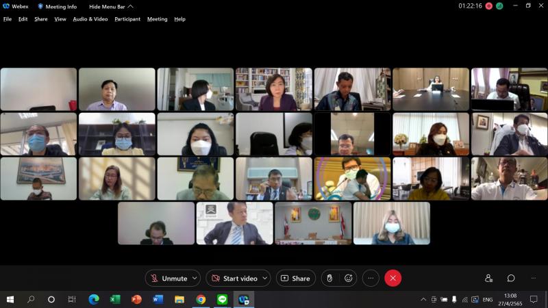548x308 pixels.
Task: Click ENG language indicator in tray
Action: (488, 300)
